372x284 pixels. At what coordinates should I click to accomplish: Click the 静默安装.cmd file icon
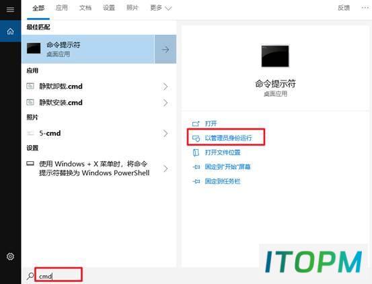30,102
